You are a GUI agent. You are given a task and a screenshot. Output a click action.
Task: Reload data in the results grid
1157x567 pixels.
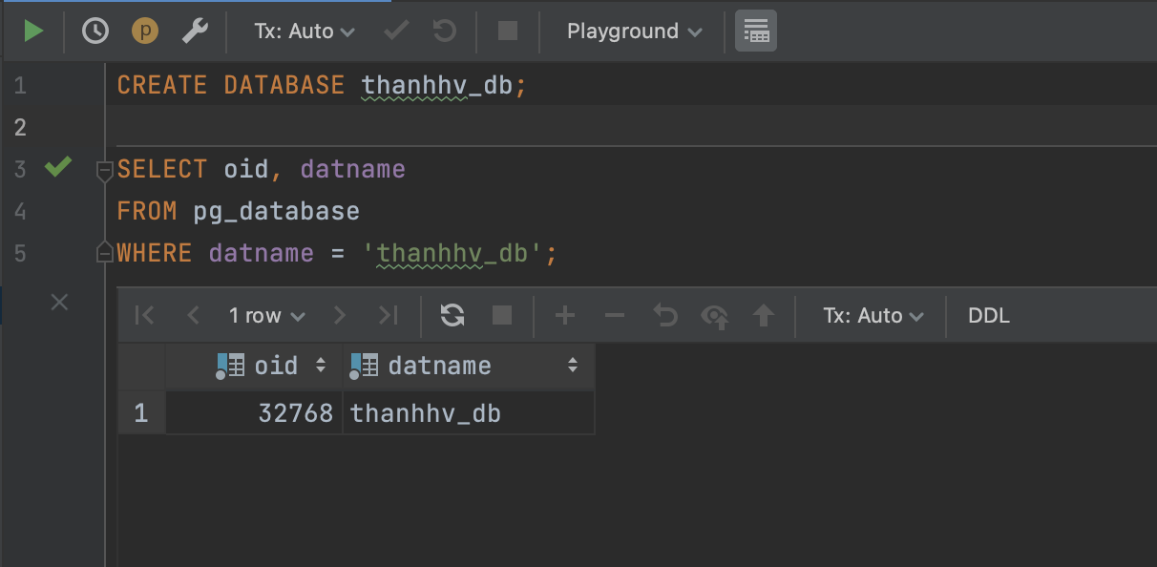click(x=452, y=315)
